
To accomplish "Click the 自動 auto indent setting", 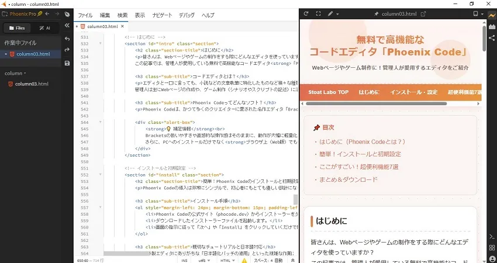I will 278,261.
